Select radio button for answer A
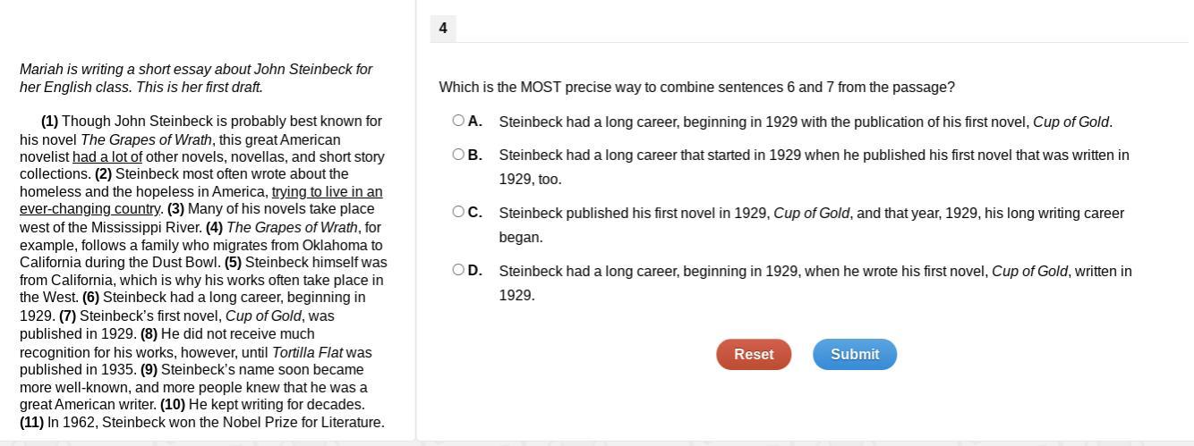 pyautogui.click(x=458, y=121)
